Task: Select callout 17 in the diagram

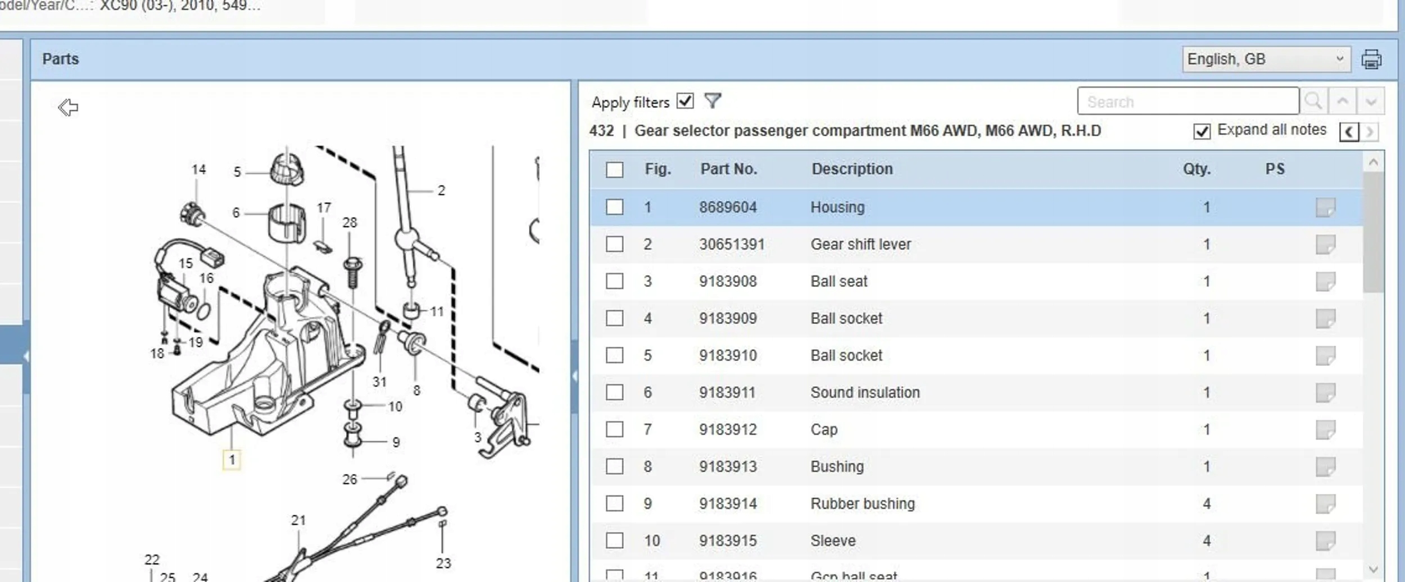Action: (324, 208)
